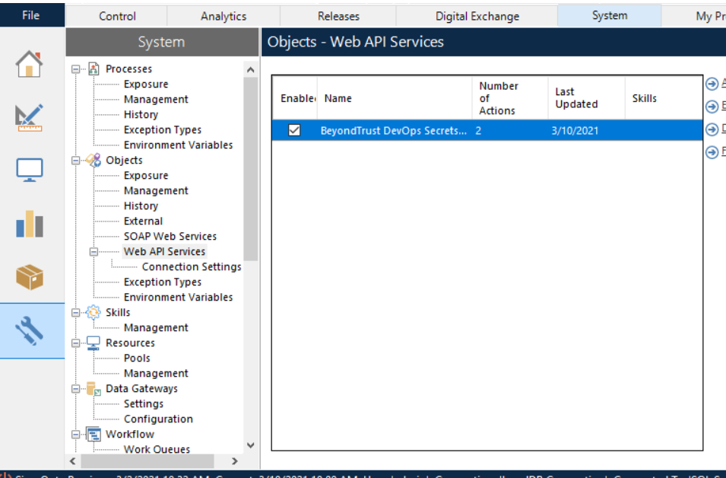
Task: Open Management under Skills
Action: [x=156, y=328]
